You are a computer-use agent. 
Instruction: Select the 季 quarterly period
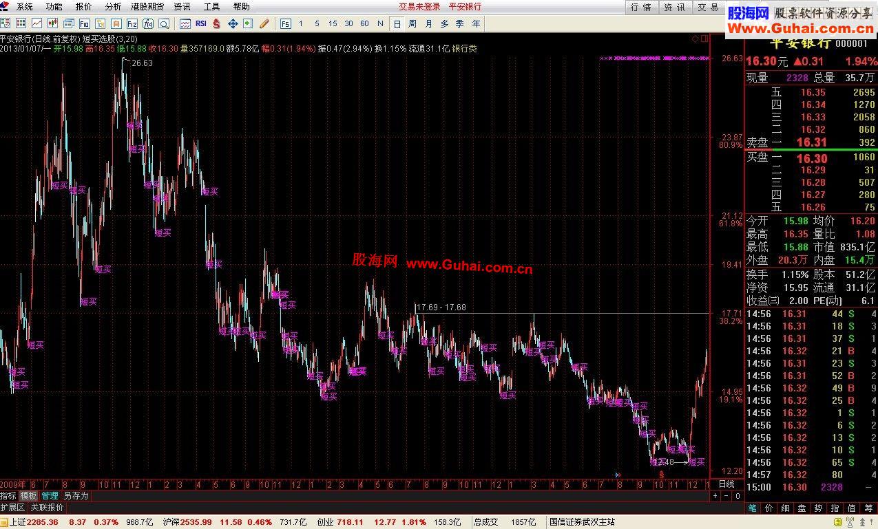tap(460, 23)
